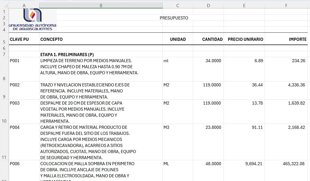Select column D header
The image size is (310, 181).
tap(208, 6)
